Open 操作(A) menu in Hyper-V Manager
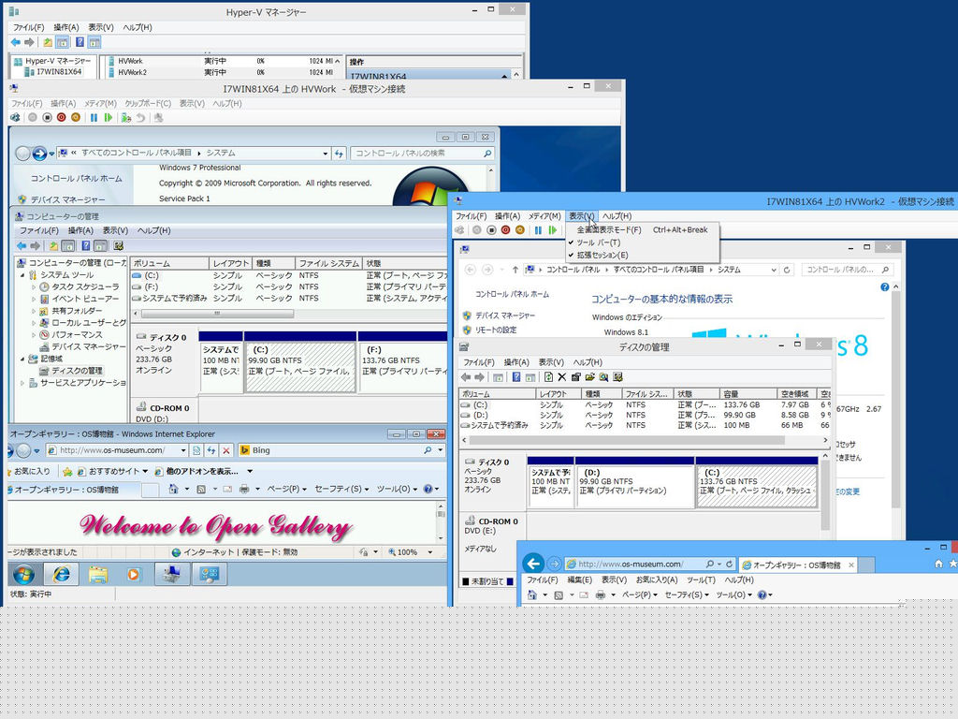The image size is (958, 719). coord(66,27)
